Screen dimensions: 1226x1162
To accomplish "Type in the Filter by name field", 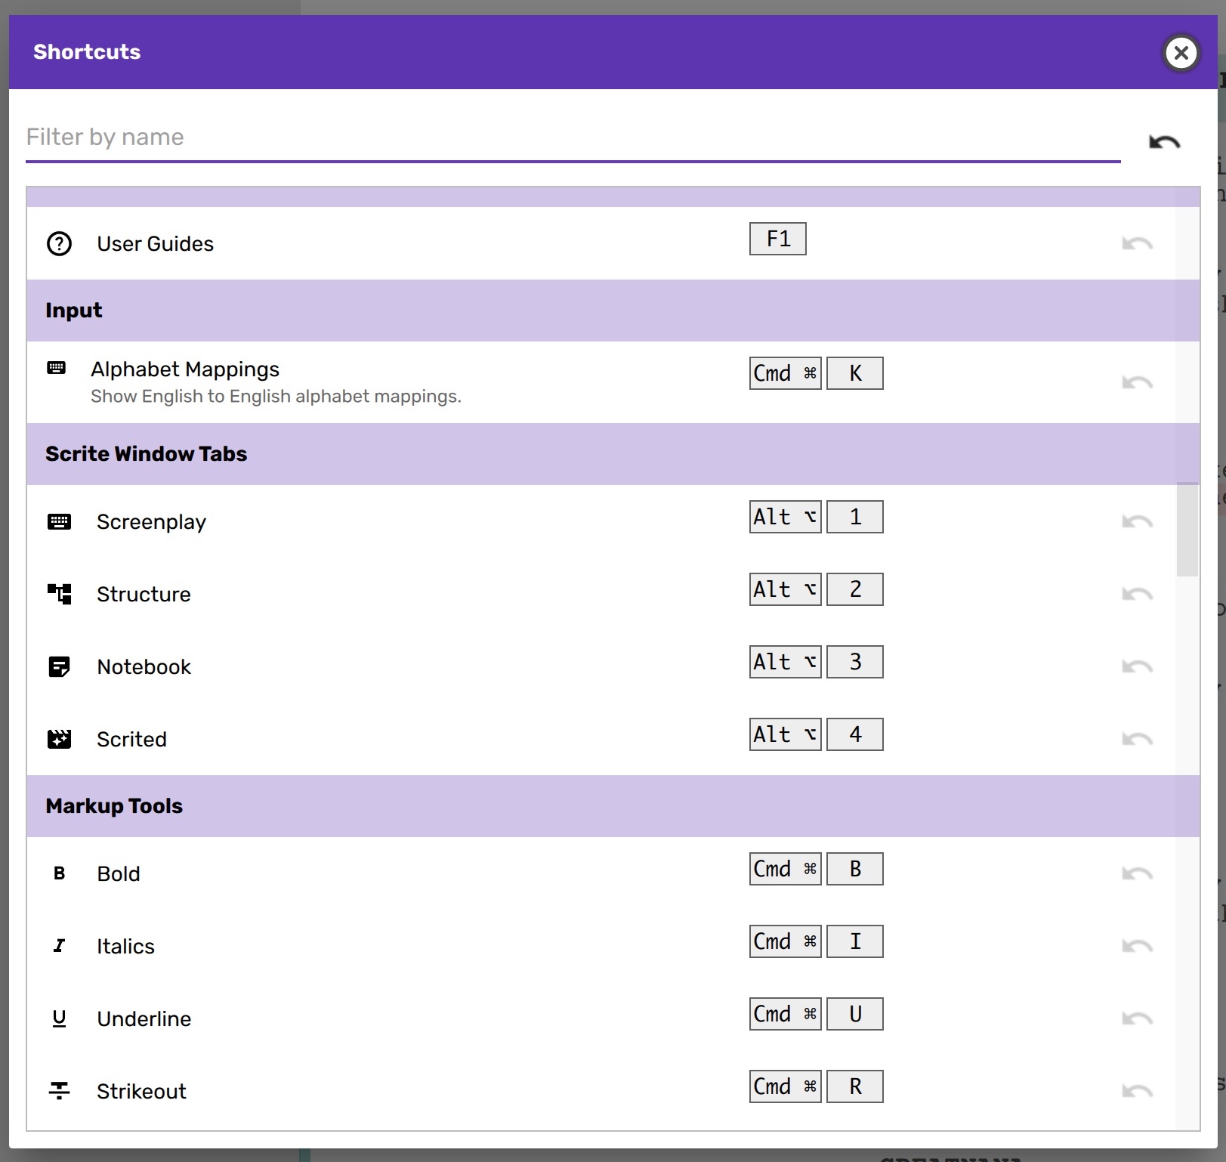I will click(x=573, y=138).
